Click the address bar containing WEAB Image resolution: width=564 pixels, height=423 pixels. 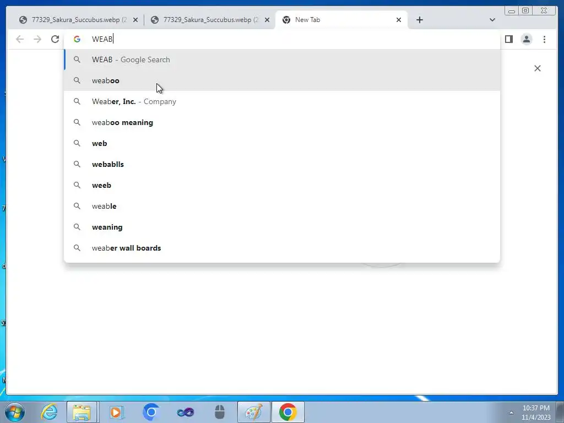(x=282, y=39)
